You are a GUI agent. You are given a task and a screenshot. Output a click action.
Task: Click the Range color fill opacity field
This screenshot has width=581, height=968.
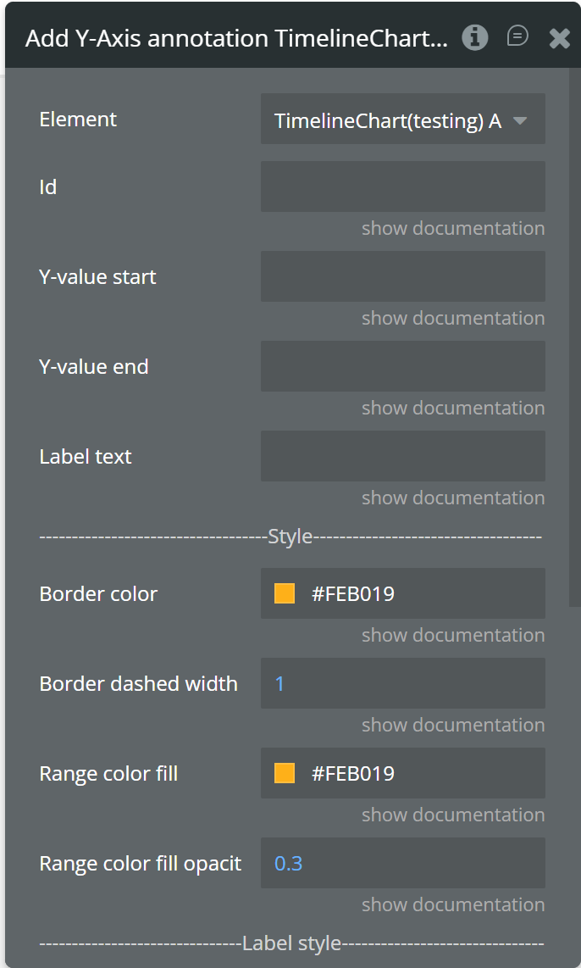[x=402, y=863]
